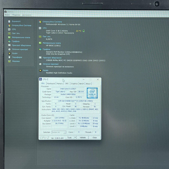Click the CPU-Z Name field Intel Core i5 1135G7
Viewport: 169px width, 169px height.
pos(68,89)
